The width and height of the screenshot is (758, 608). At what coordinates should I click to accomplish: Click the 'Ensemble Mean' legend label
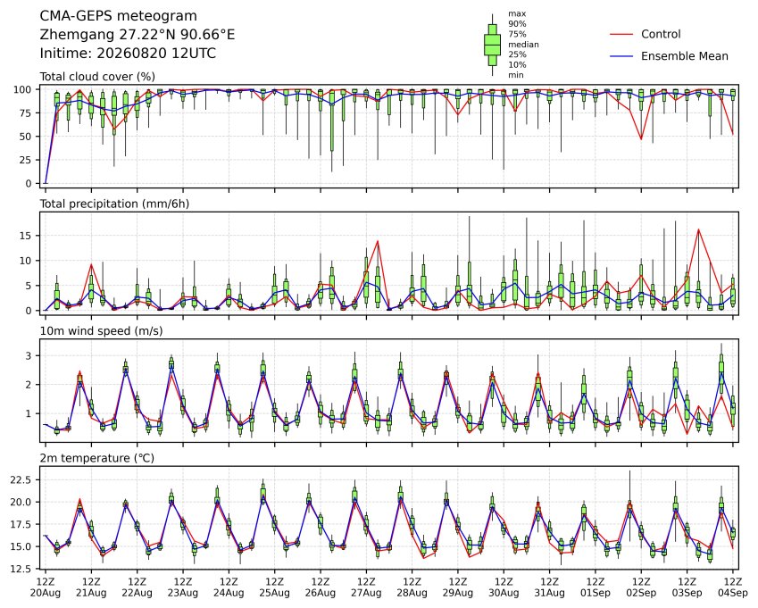685,56
